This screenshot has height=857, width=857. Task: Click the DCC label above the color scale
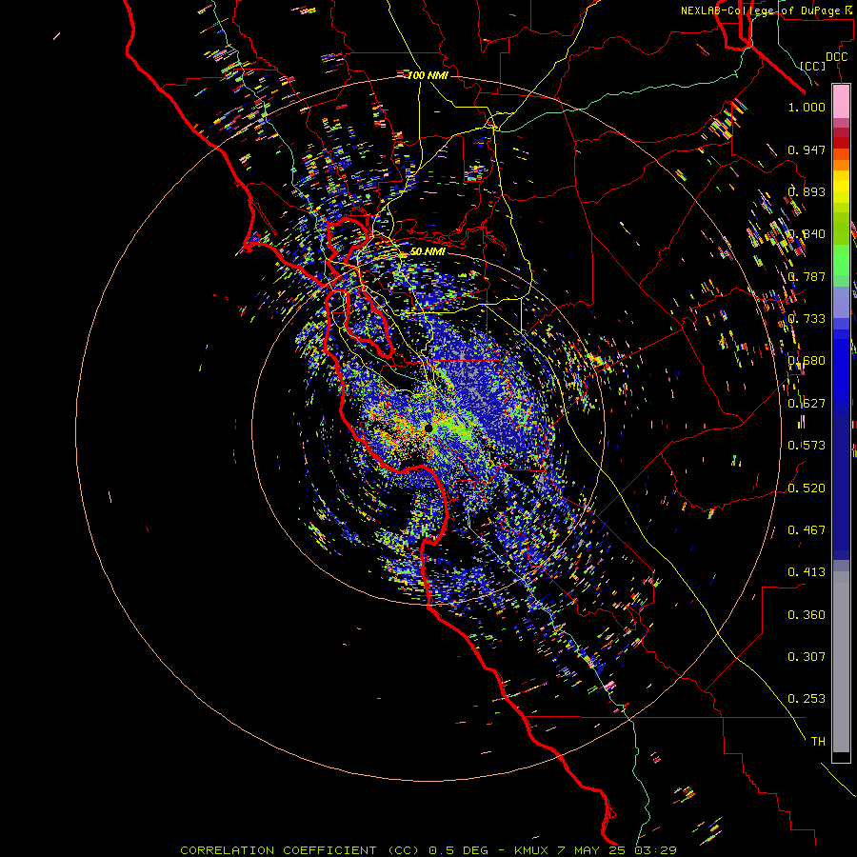click(836, 57)
